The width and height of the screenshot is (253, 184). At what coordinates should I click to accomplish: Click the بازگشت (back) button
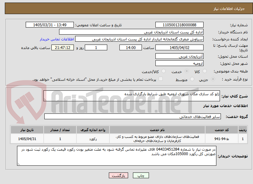pos(118,175)
